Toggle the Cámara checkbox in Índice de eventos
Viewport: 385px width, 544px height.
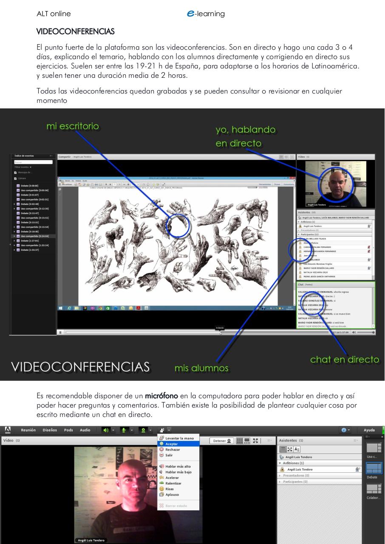coord(15,178)
